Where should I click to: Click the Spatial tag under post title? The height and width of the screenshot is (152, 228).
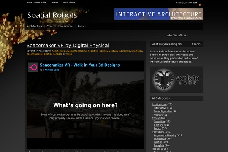(48, 54)
